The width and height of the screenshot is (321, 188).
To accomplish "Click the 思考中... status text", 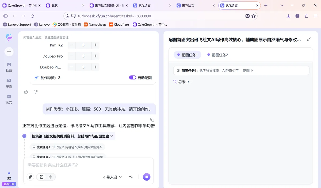I will (x=185, y=82).
